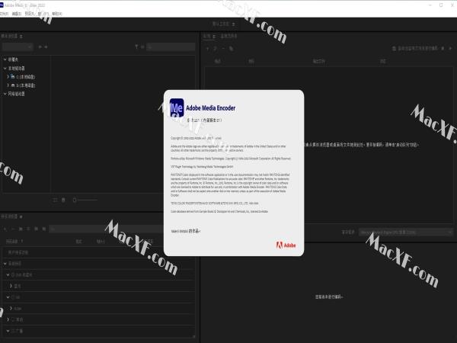
Task: Expand the C: local disk node
Action: [8, 77]
